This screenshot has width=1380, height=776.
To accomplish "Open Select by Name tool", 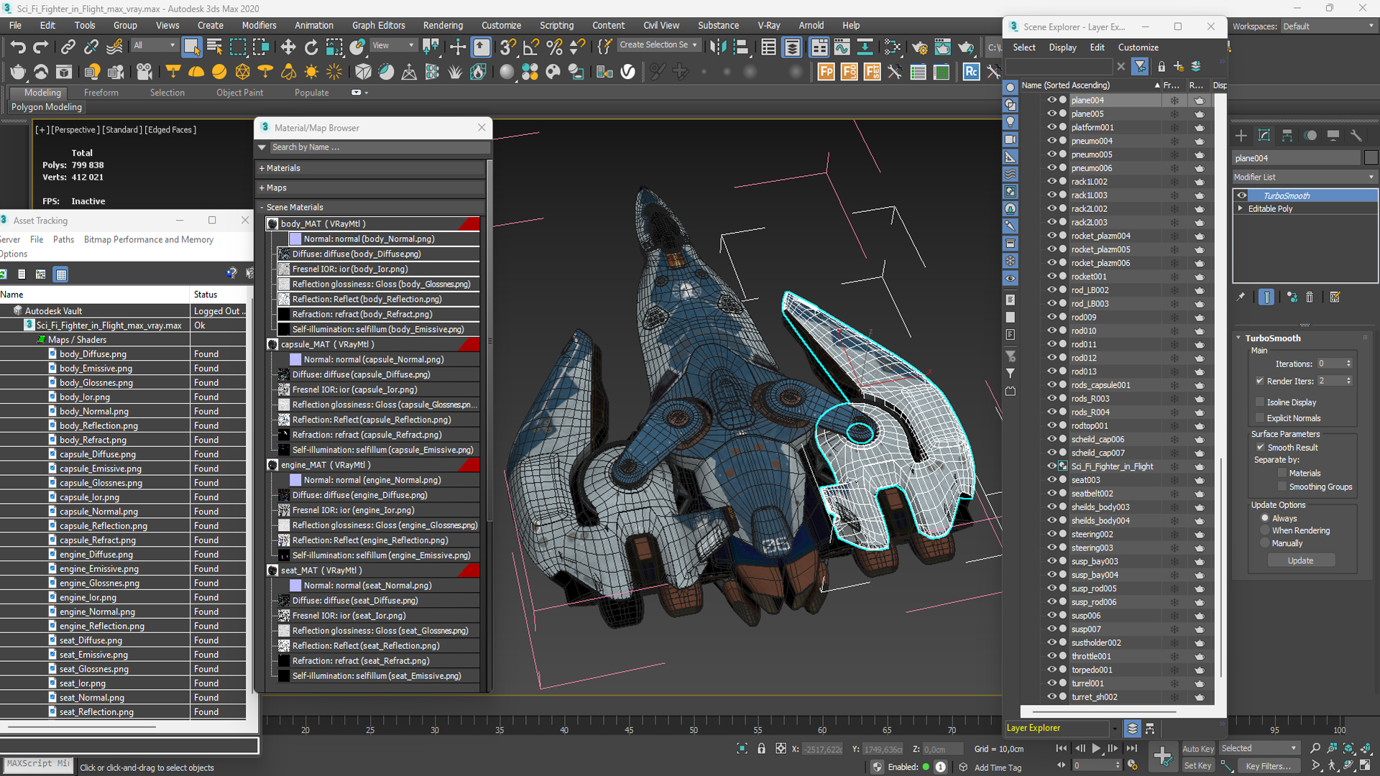I will tap(214, 47).
